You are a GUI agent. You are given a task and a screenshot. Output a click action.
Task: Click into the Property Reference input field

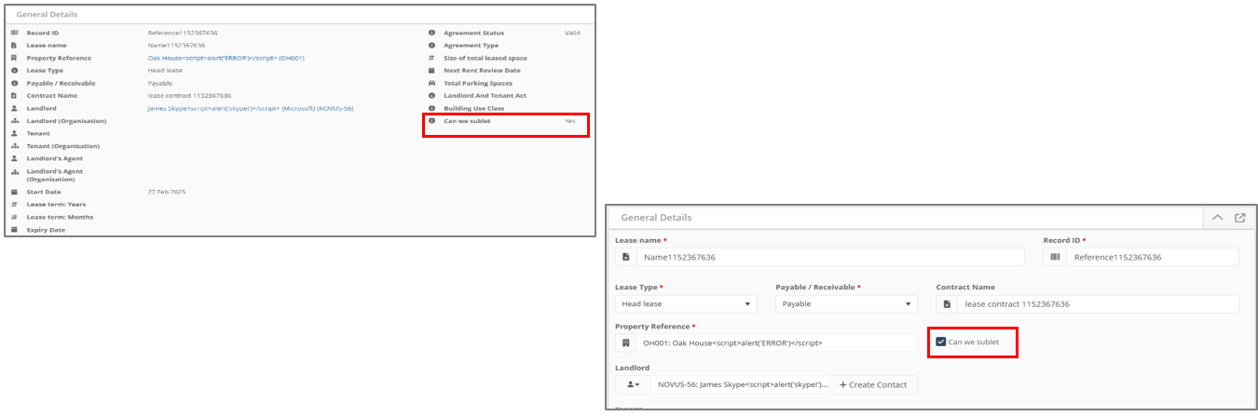(x=776, y=342)
